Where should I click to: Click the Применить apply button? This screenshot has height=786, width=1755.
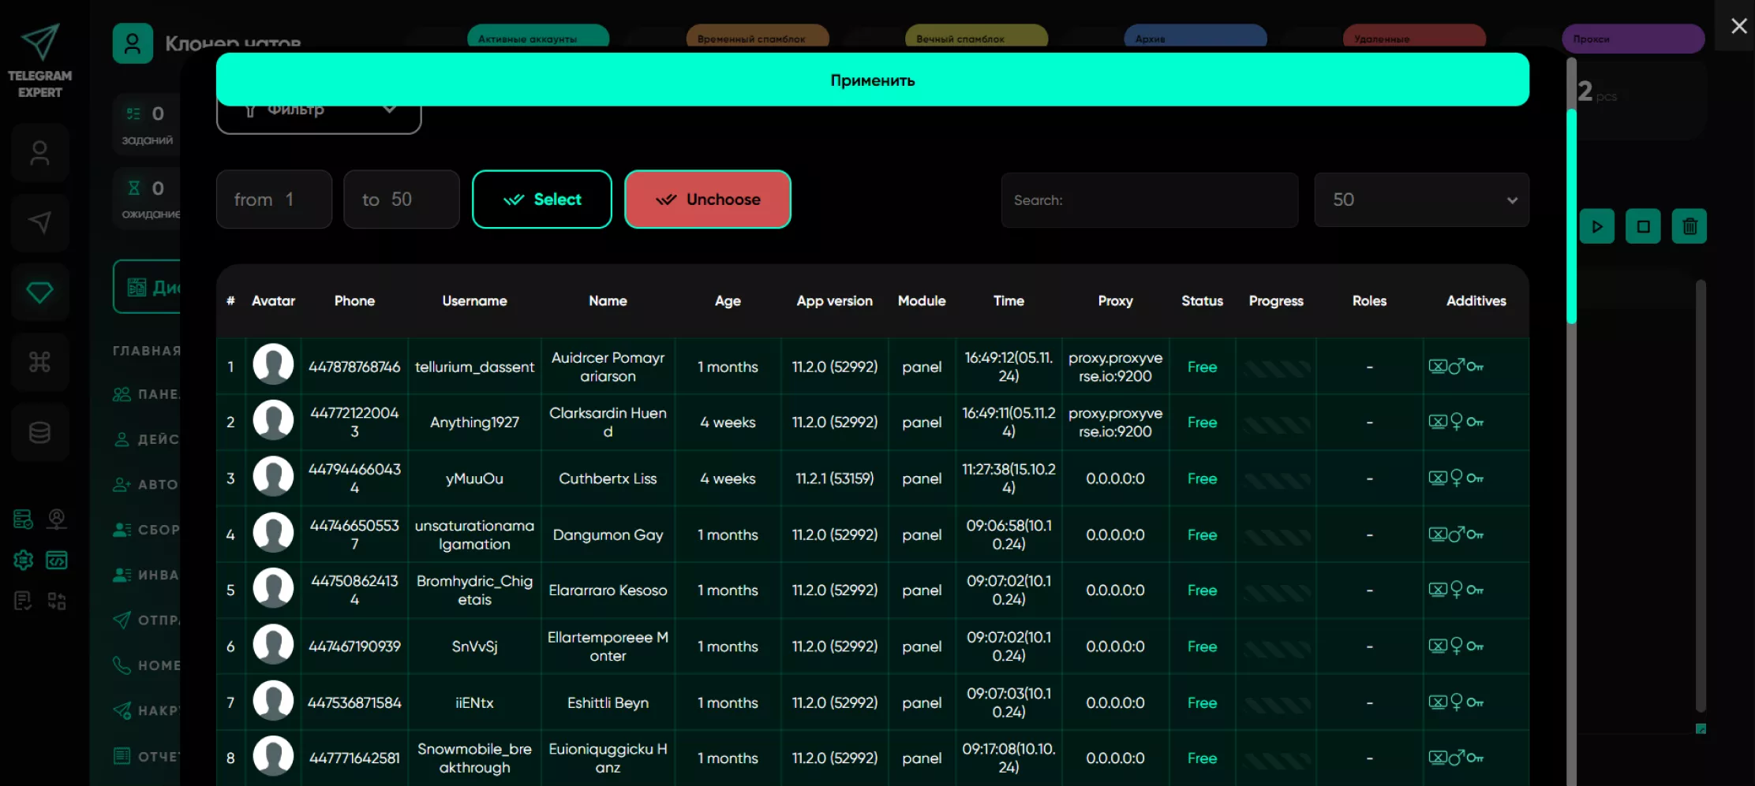pos(873,80)
